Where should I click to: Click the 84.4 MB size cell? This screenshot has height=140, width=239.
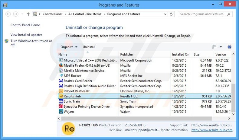(206, 65)
